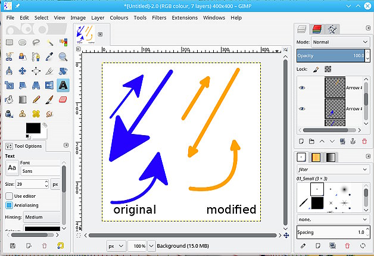Open the canvas navigation cross icon

286,236
